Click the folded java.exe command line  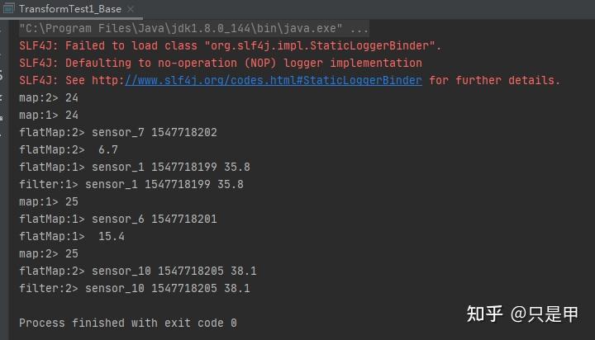point(193,28)
